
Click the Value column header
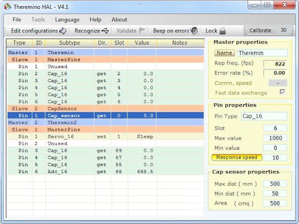coord(142,43)
